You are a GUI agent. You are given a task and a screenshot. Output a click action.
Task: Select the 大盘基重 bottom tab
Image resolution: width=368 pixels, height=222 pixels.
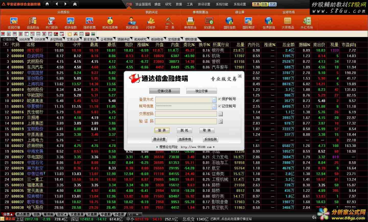pos(77,214)
